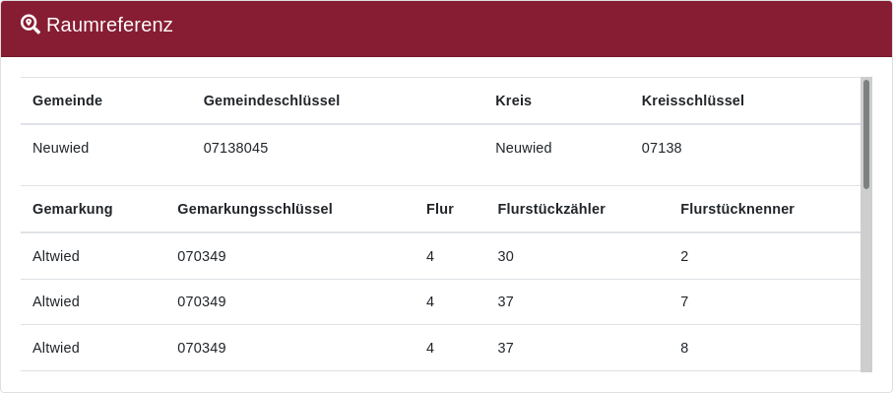Click the Gemeindeschlüssel column header
This screenshot has width=893, height=393.
pyautogui.click(x=272, y=100)
